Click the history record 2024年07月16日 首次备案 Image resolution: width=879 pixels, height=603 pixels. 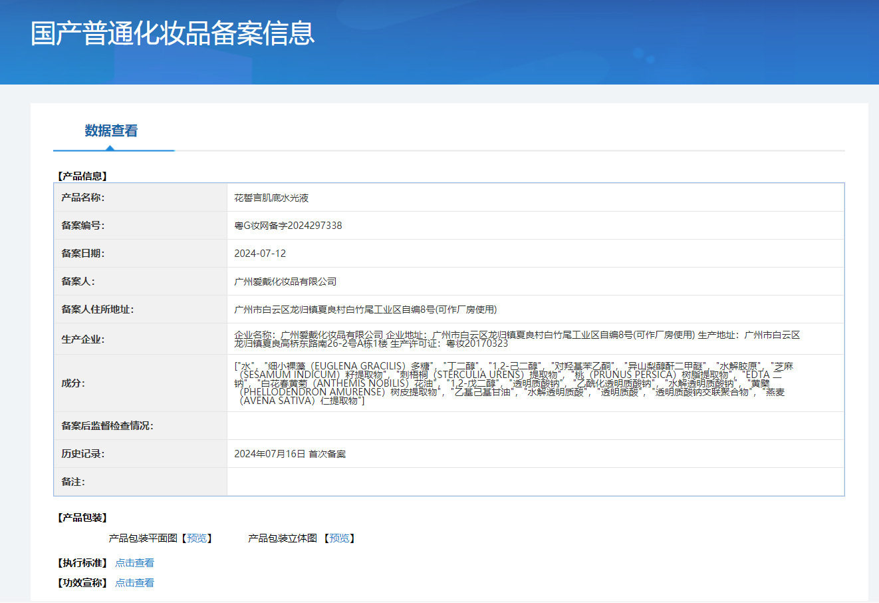coord(290,454)
